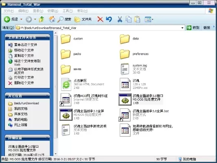Open the Help (帮助) menu

click(x=82, y=11)
